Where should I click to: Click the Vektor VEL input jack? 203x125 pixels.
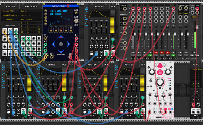pyautogui.click(x=45, y=38)
